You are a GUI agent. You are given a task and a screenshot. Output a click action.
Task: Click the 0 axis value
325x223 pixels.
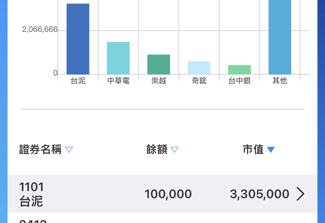pyautogui.click(x=55, y=73)
